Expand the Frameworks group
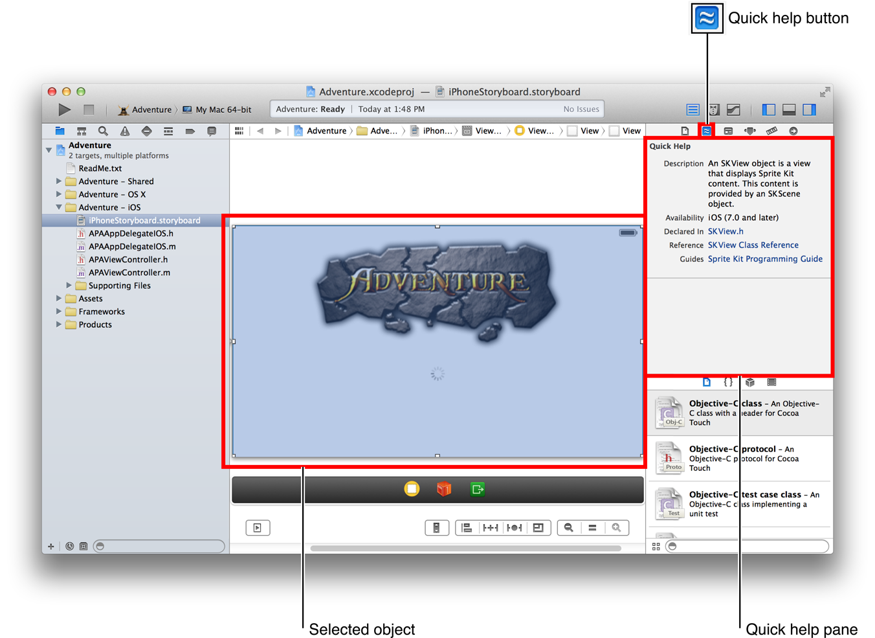This screenshot has height=638, width=875. click(59, 312)
